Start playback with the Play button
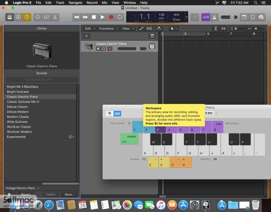This screenshot has width=271, height=212. [103, 17]
